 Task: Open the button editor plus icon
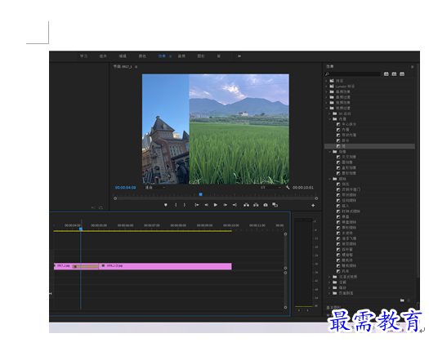coord(313,206)
